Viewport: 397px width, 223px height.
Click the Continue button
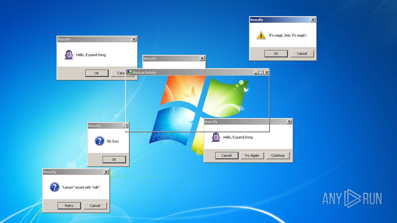(278, 155)
